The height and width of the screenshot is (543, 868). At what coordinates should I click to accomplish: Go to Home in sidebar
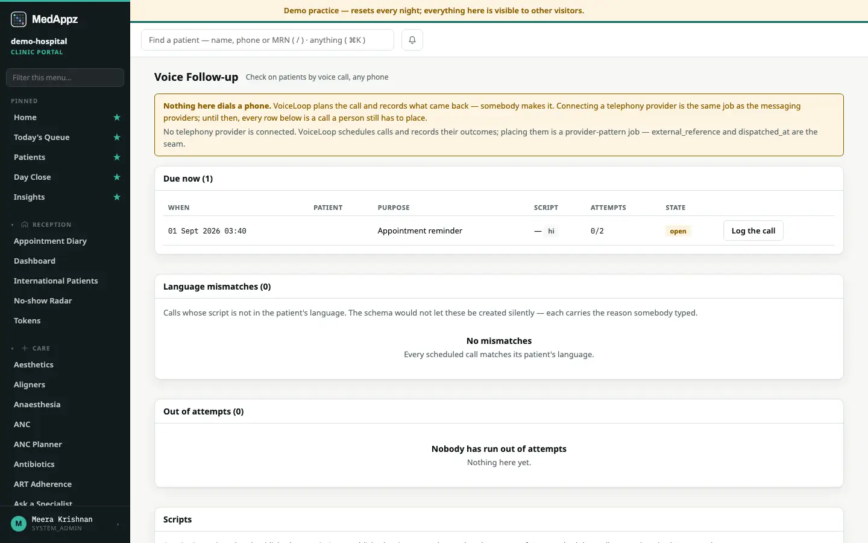point(25,118)
